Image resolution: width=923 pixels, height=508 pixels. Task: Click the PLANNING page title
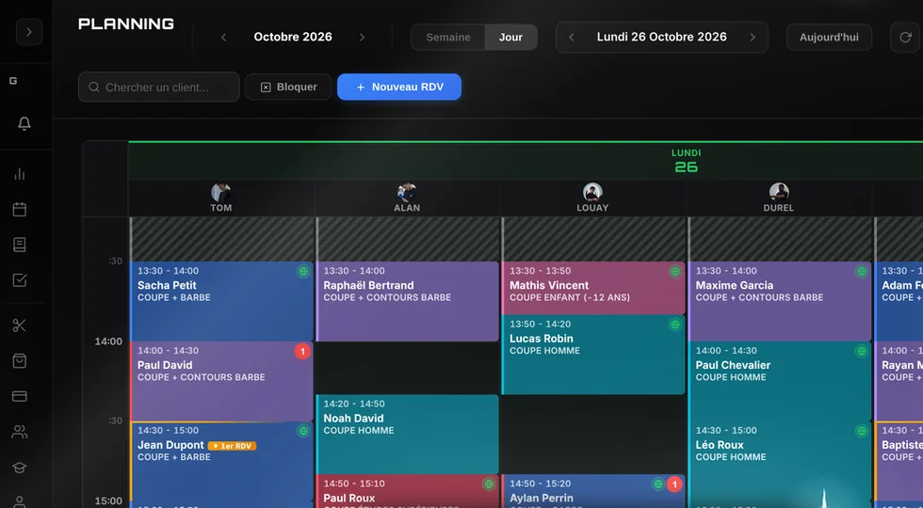click(126, 24)
